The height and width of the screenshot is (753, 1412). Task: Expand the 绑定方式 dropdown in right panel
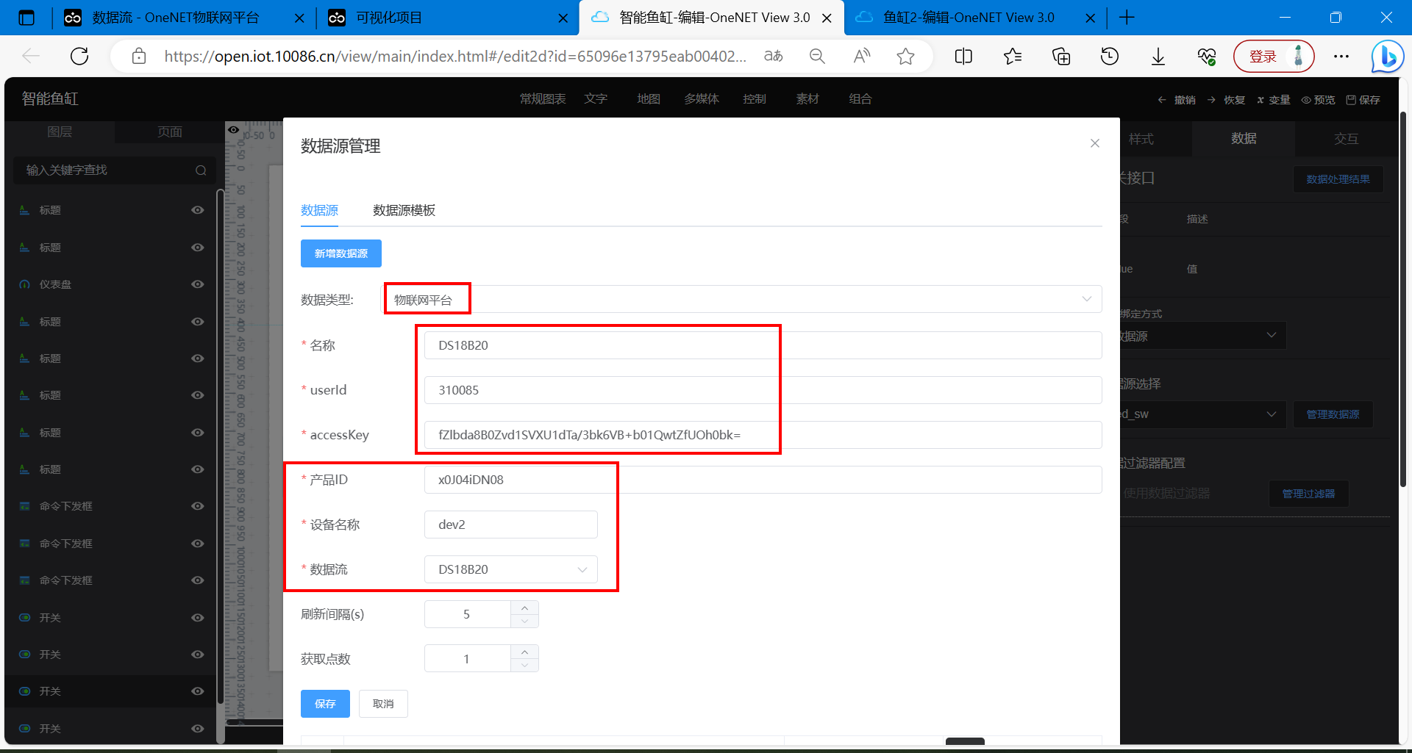pyautogui.click(x=1203, y=336)
